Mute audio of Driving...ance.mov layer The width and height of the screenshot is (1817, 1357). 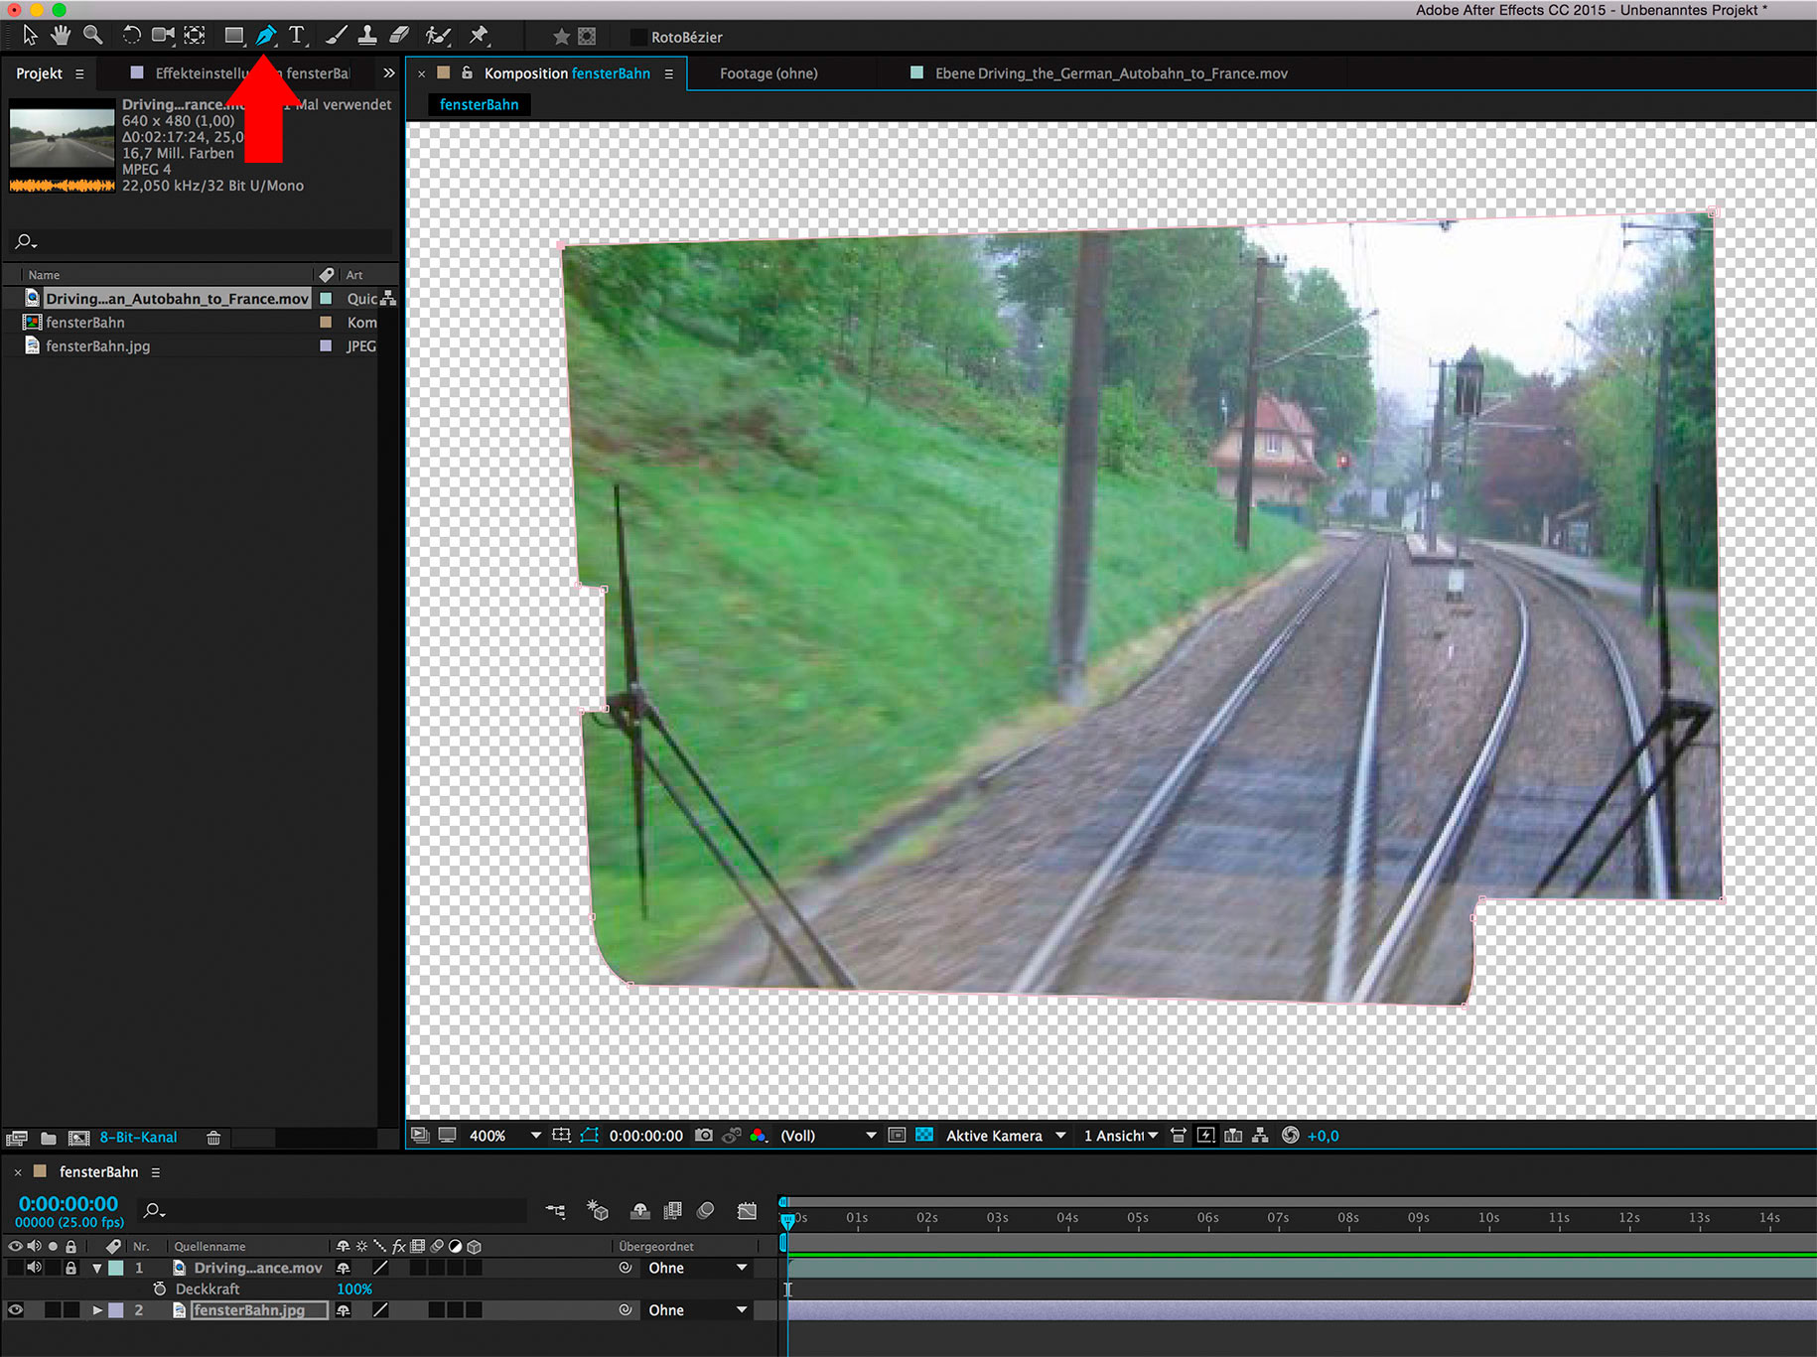pos(34,1268)
